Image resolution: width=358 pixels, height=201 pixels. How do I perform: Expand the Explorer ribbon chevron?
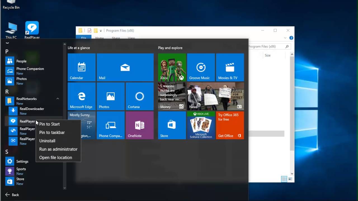[x=285, y=38]
